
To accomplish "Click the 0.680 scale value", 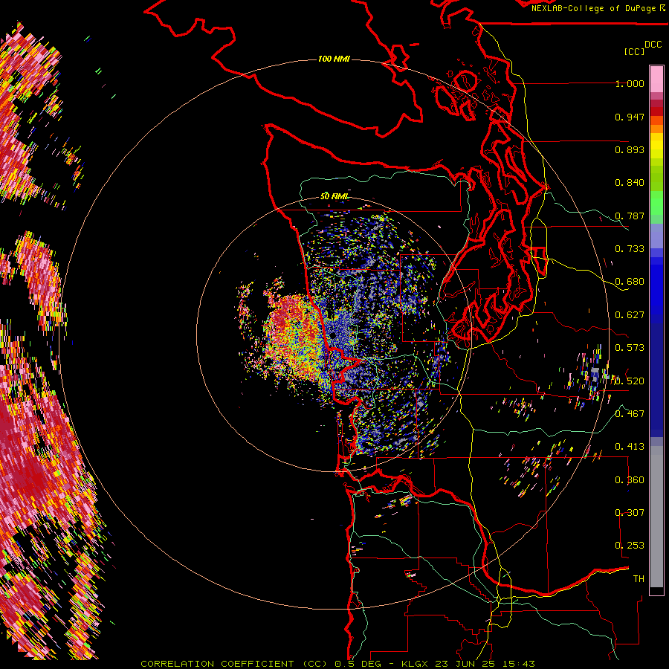I will pos(630,282).
